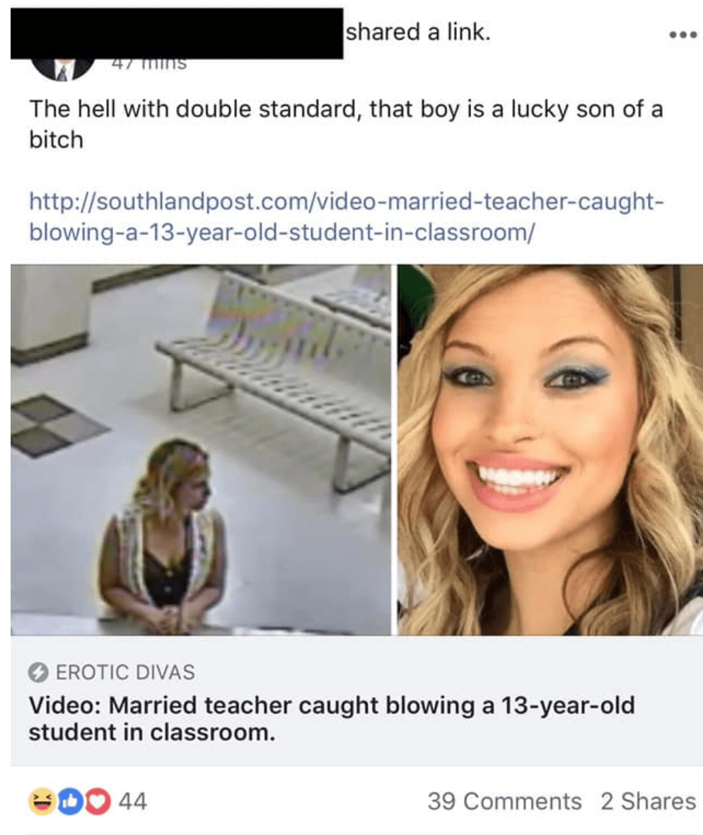Click the 'shared a link.' header text
This screenshot has height=835, width=703.
point(418,32)
